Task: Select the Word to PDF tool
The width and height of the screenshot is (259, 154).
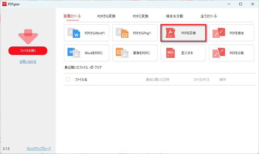Action: pos(86,53)
